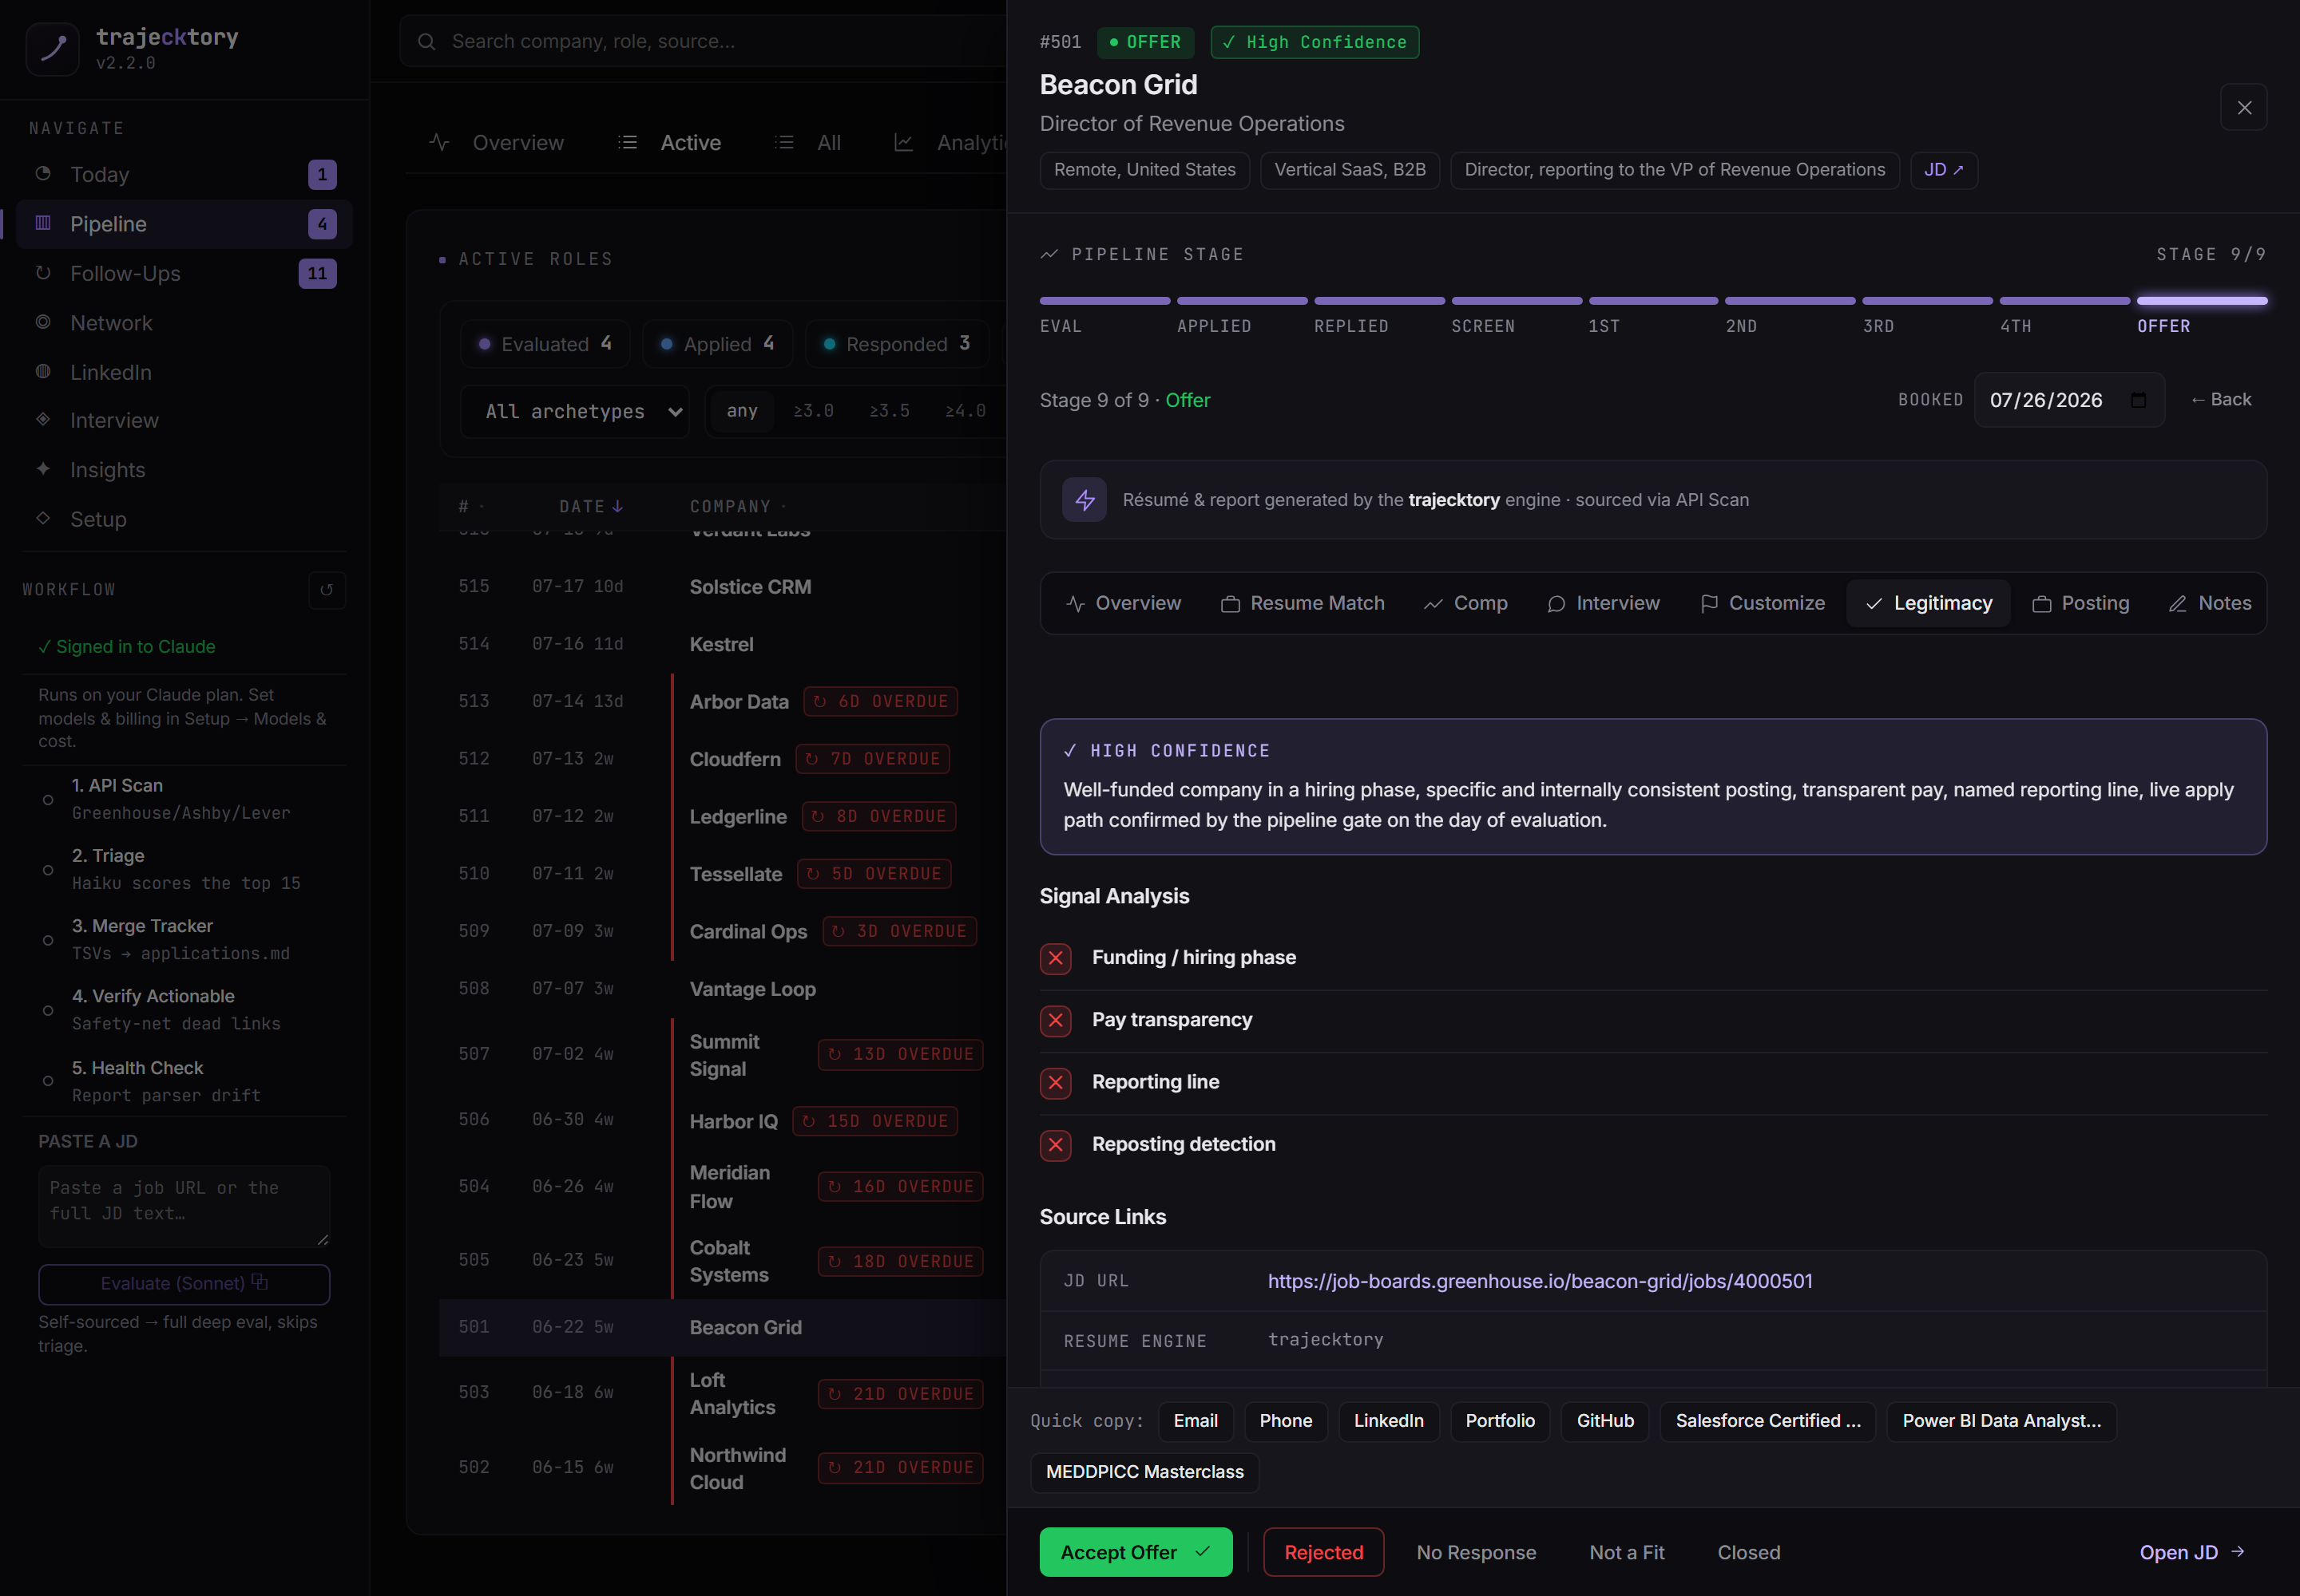This screenshot has height=1596, width=2300.
Task: Select the Solstice CRM table row
Action: tap(723, 587)
